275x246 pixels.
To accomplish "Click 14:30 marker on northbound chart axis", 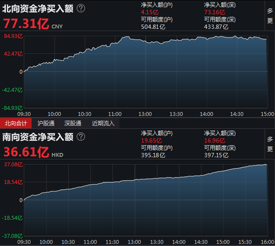I will (237, 114).
